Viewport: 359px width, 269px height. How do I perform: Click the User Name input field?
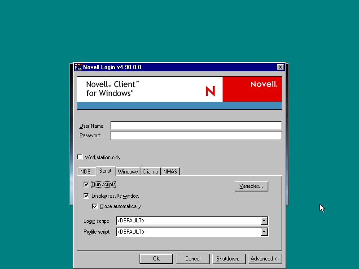[x=196, y=126]
